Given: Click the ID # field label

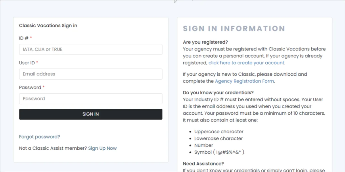Looking at the screenshot, I should coord(24,38).
